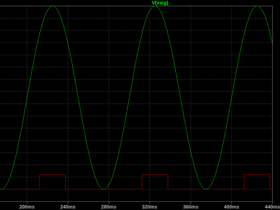Click the falling edge of the second red pulse
The height and width of the screenshot is (210, 280).
(168, 182)
